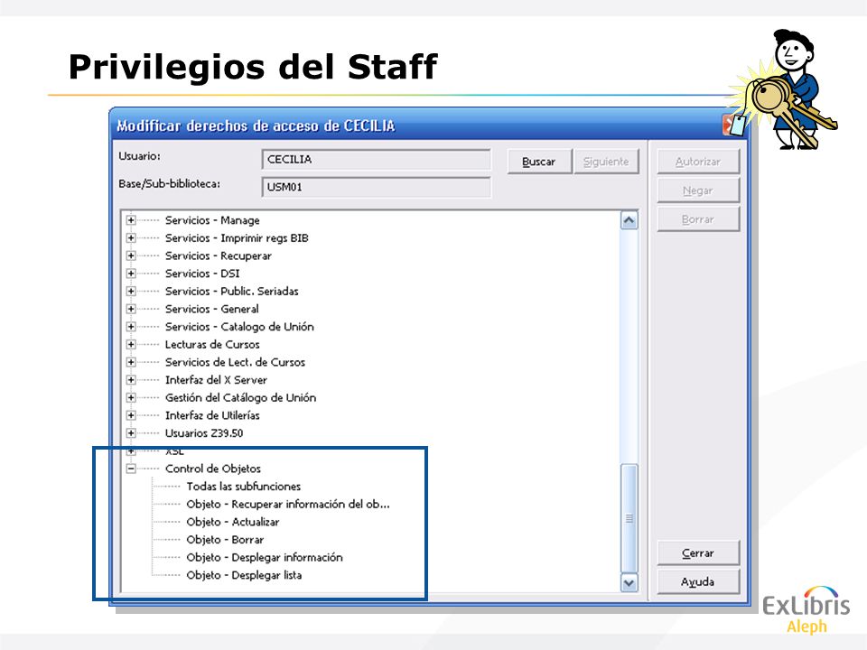
Task: Click the Cerrar button
Action: [x=698, y=552]
